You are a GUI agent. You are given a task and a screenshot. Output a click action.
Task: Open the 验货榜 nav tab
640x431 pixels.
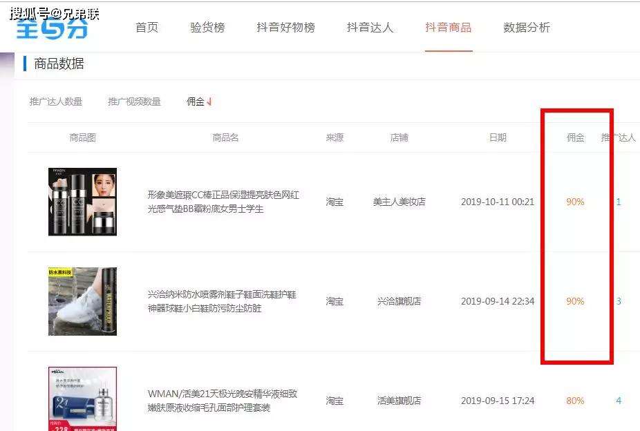point(207,28)
